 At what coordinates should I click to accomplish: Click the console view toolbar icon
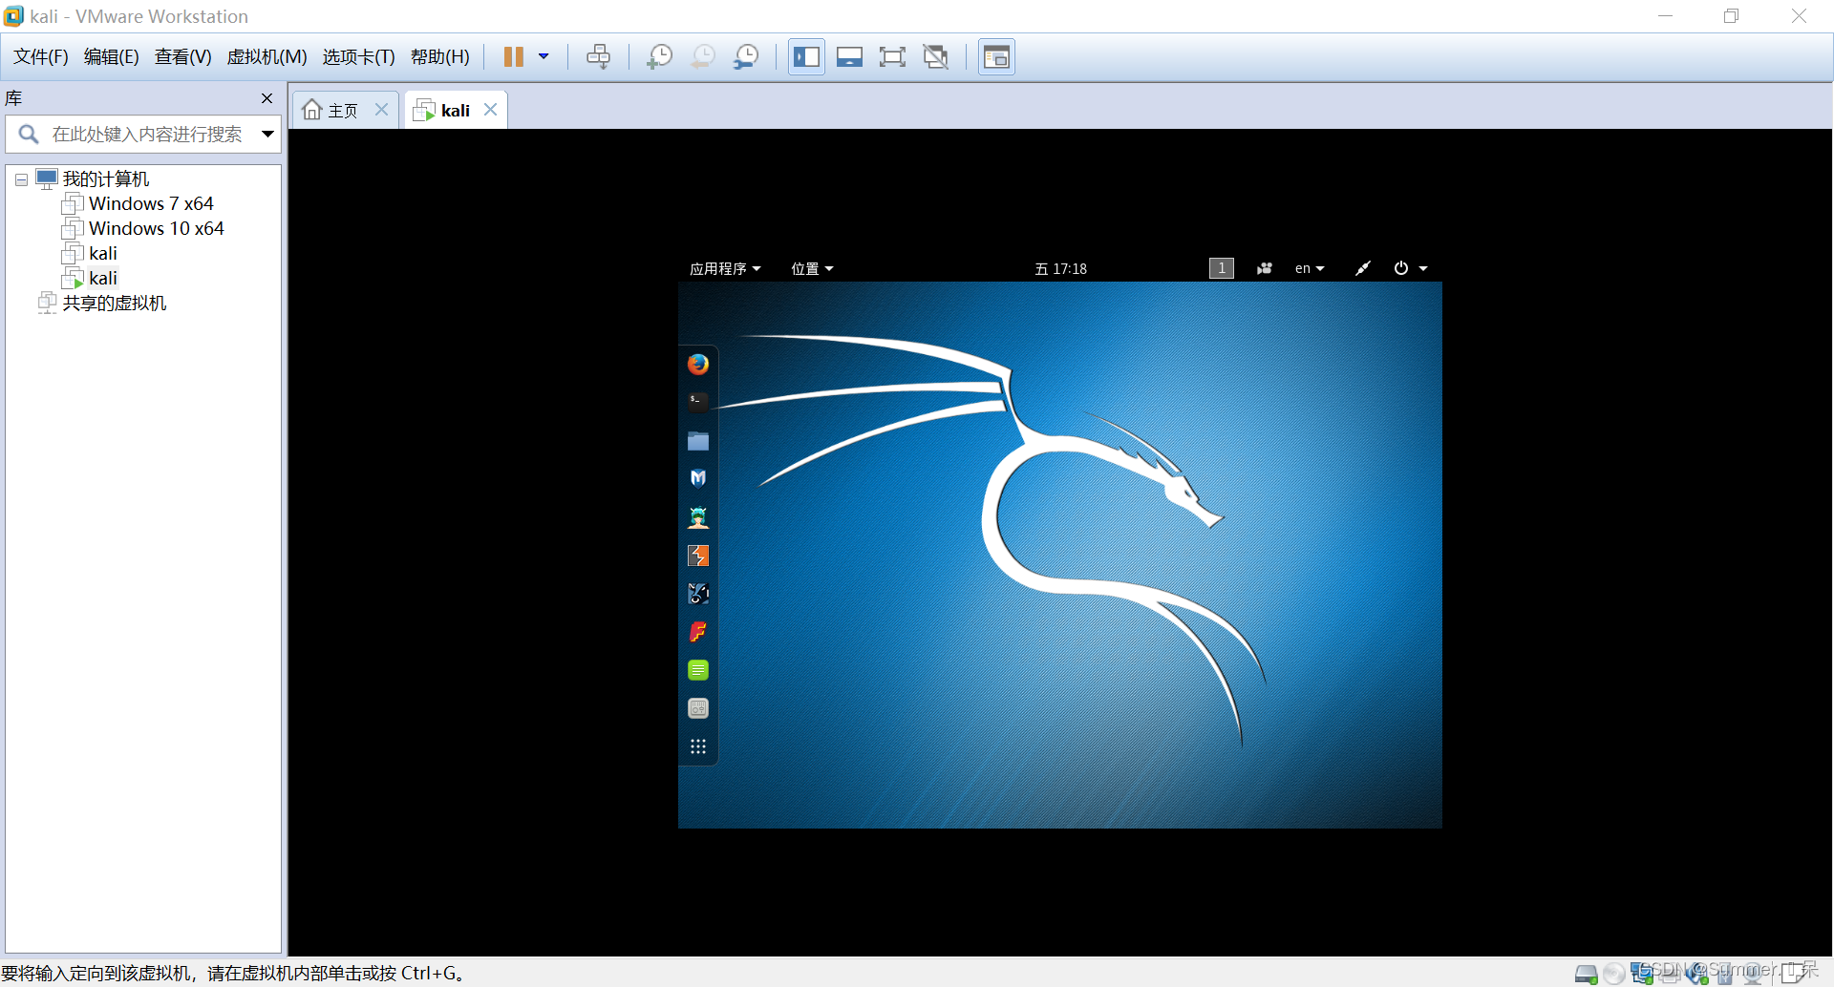point(996,57)
